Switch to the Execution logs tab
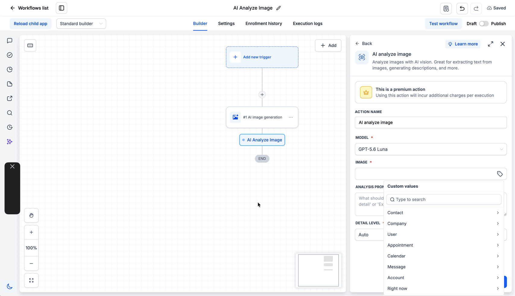This screenshot has height=296, width=515. coord(308,23)
